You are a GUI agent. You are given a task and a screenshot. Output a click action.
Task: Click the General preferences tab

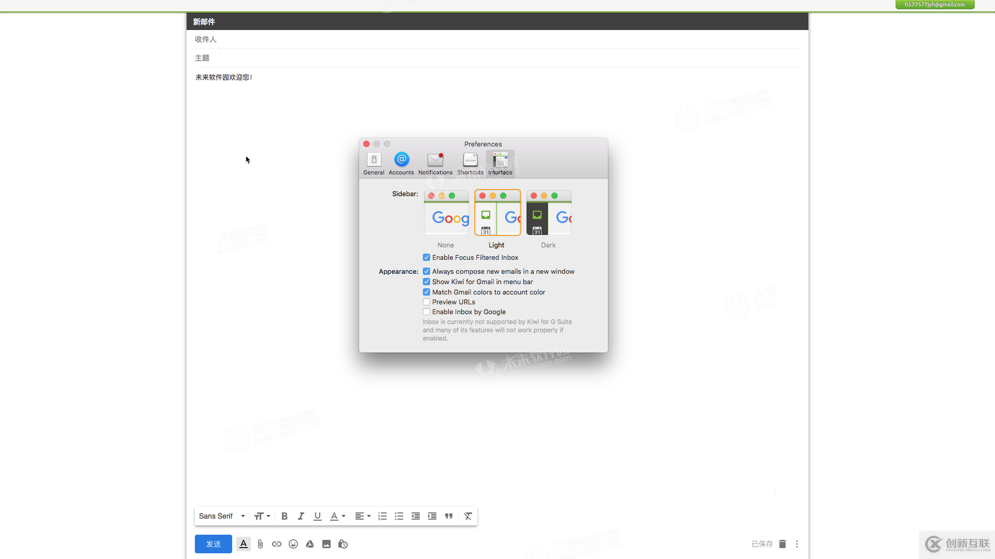click(x=374, y=163)
